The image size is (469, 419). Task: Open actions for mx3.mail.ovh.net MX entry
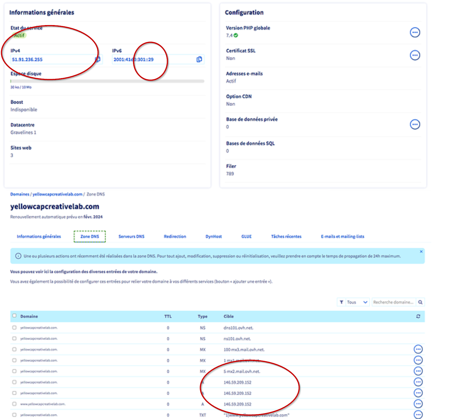418,349
